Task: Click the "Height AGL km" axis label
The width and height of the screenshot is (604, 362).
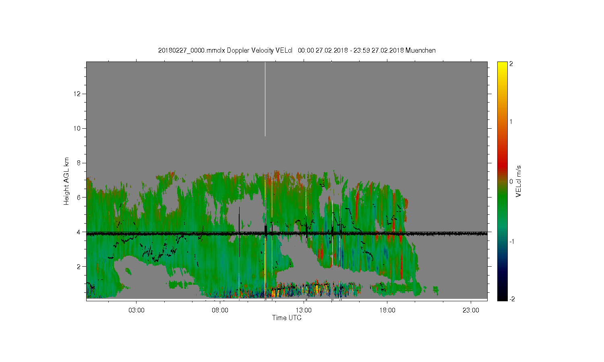Action: [66, 181]
